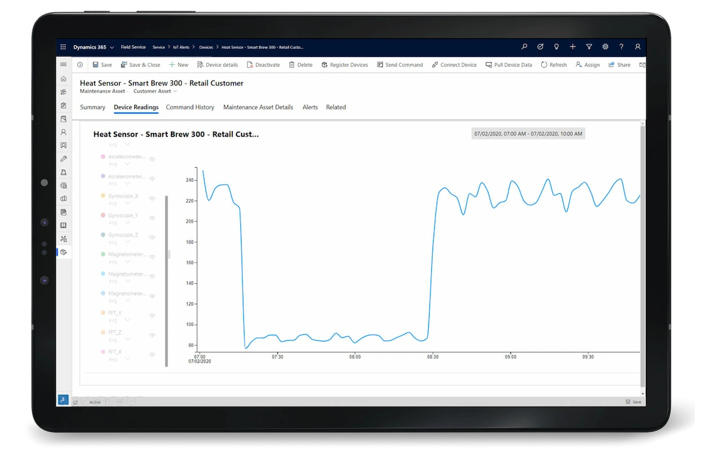Toggle eye for green-dot Magnetometer series
707x462 pixels.
(x=152, y=257)
